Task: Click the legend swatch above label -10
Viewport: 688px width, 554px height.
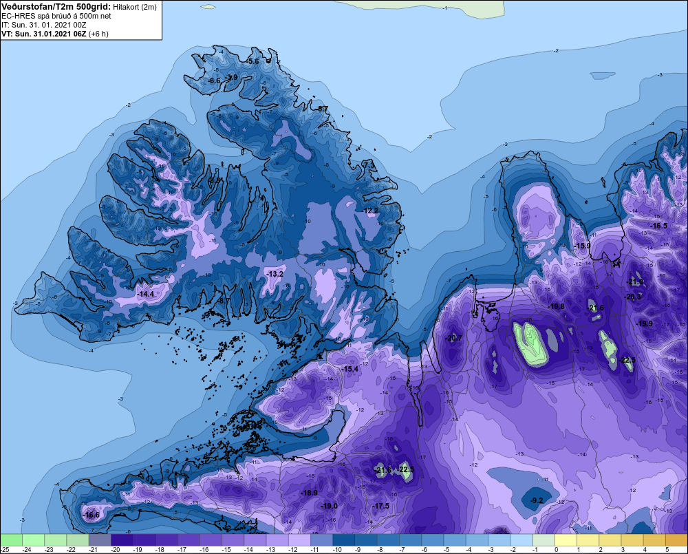Action: pos(344,540)
